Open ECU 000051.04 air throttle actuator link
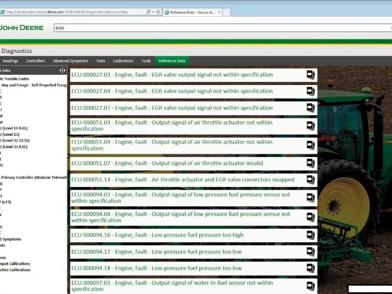The width and height of the screenshot is (392, 294). pos(172,145)
